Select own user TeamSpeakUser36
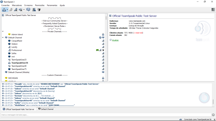 tap(20, 63)
